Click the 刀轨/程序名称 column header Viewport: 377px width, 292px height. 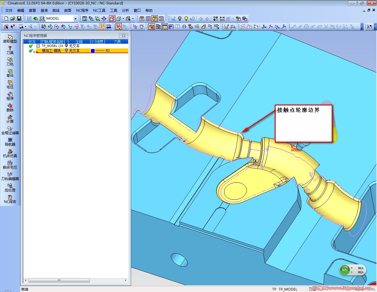pyautogui.click(x=53, y=42)
